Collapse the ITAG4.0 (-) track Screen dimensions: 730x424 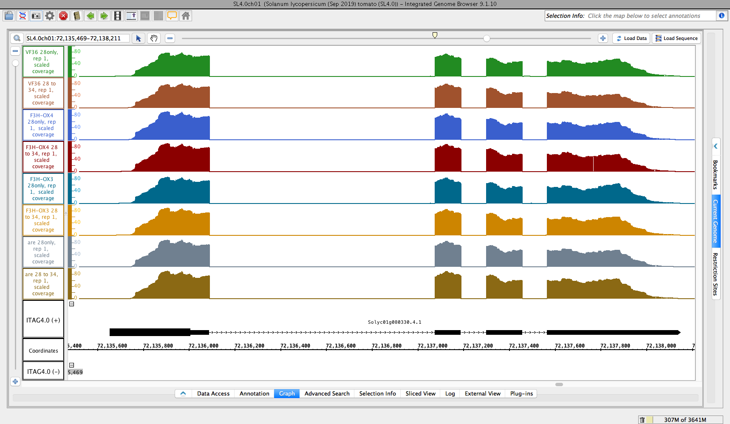tap(72, 365)
